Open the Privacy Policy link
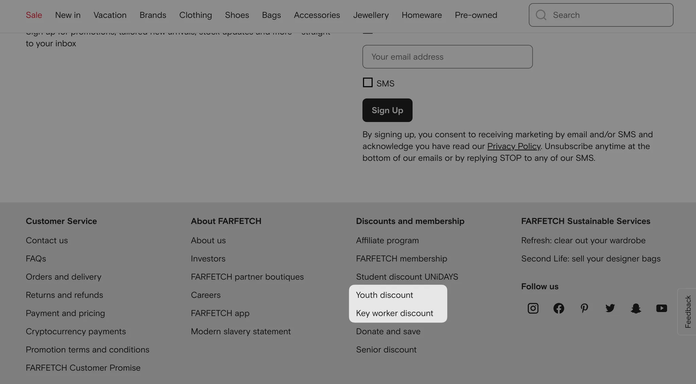The image size is (696, 384). (514, 146)
